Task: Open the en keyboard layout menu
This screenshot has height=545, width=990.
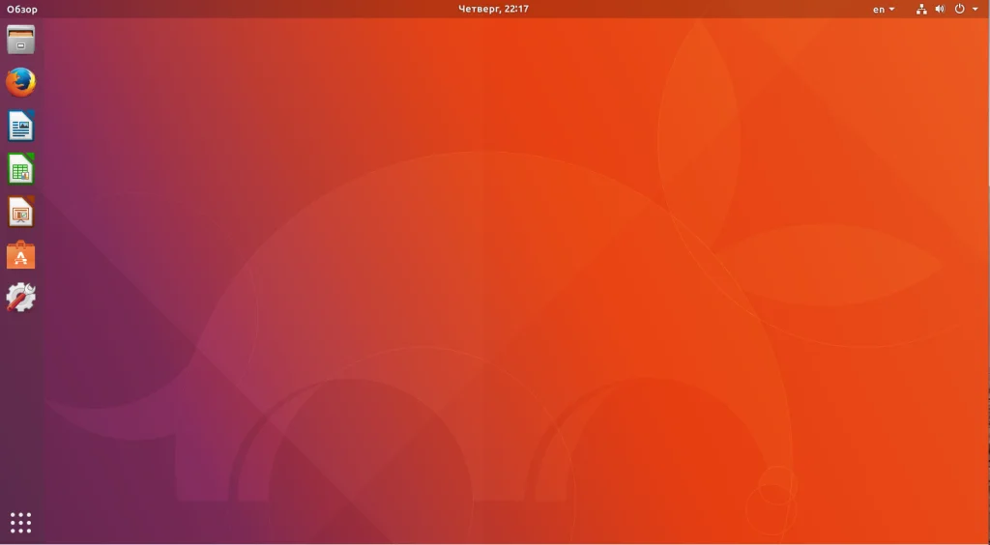Action: (884, 10)
